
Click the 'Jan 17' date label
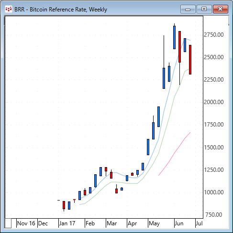point(67,223)
